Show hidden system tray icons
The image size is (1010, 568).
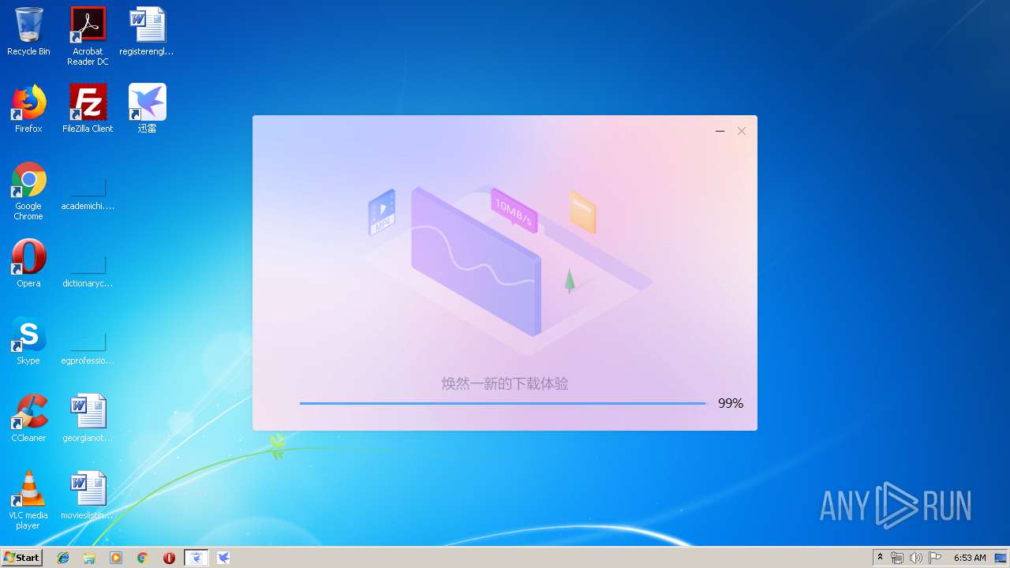[x=881, y=558]
